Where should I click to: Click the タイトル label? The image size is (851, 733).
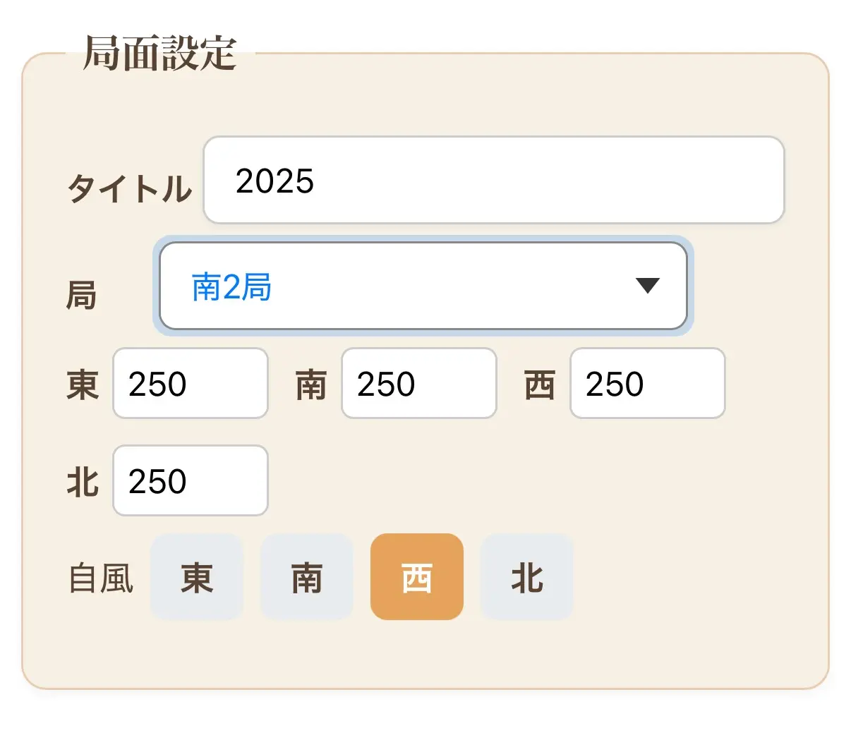click(130, 187)
